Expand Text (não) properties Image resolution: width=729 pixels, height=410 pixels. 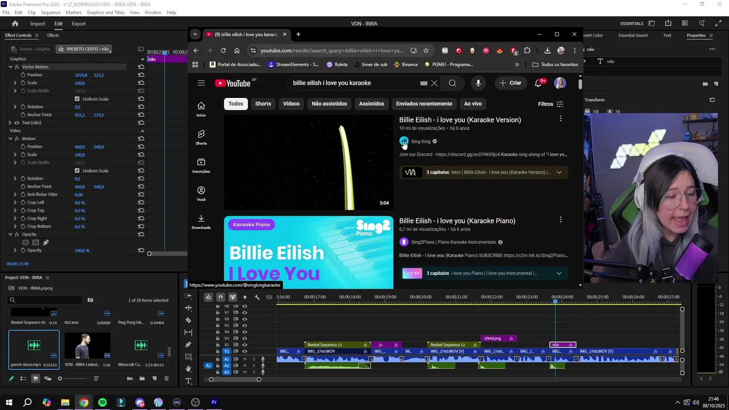(10, 122)
